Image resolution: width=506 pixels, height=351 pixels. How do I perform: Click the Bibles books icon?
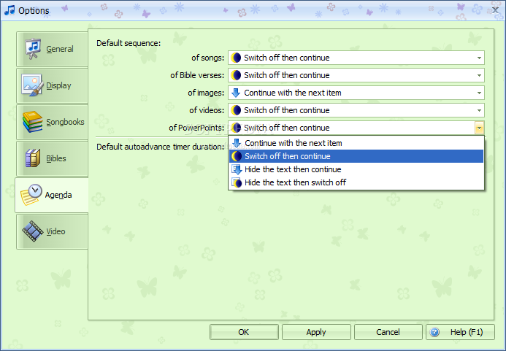click(33, 158)
